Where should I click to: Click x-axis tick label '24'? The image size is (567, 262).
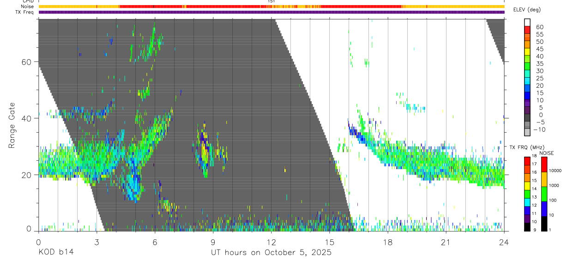(504, 243)
